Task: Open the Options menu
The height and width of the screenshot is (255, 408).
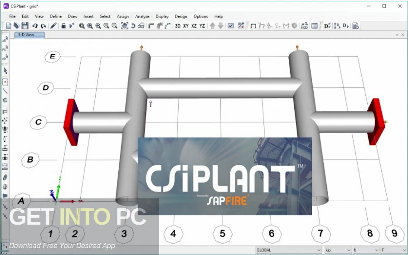Action: tap(201, 16)
